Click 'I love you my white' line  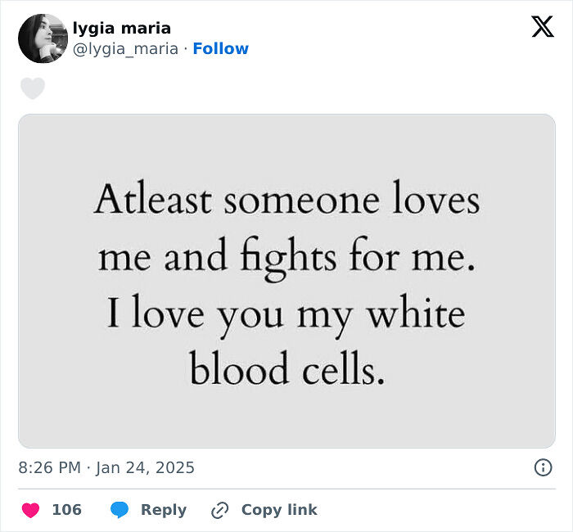(286, 315)
